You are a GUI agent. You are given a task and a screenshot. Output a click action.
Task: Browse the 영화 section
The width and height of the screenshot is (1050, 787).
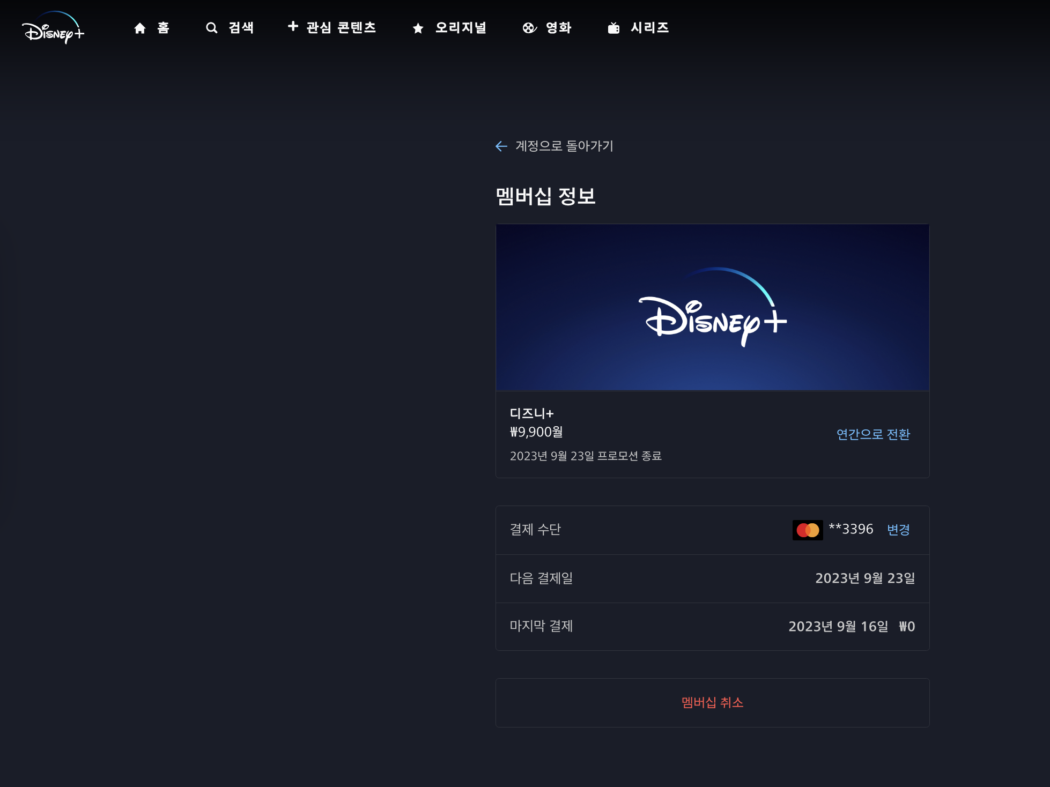tap(558, 28)
